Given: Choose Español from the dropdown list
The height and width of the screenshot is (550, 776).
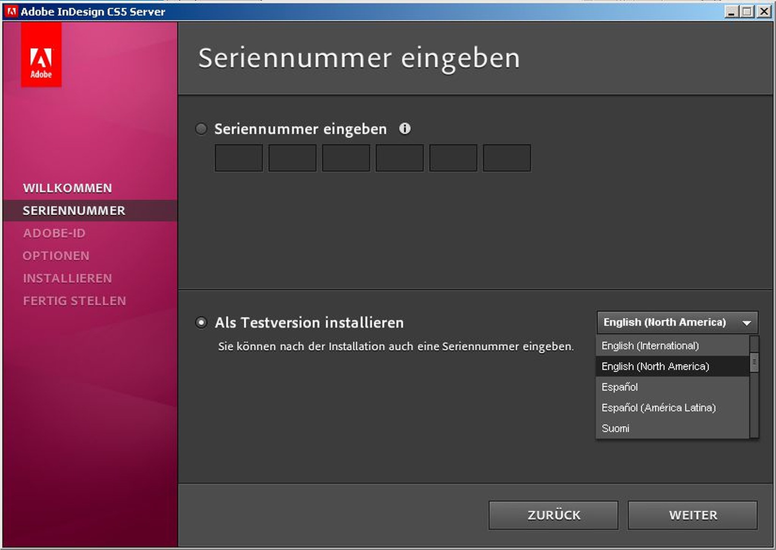Looking at the screenshot, I should (x=620, y=387).
